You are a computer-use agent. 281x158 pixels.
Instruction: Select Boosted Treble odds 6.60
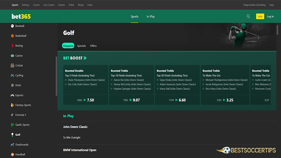click(177, 100)
